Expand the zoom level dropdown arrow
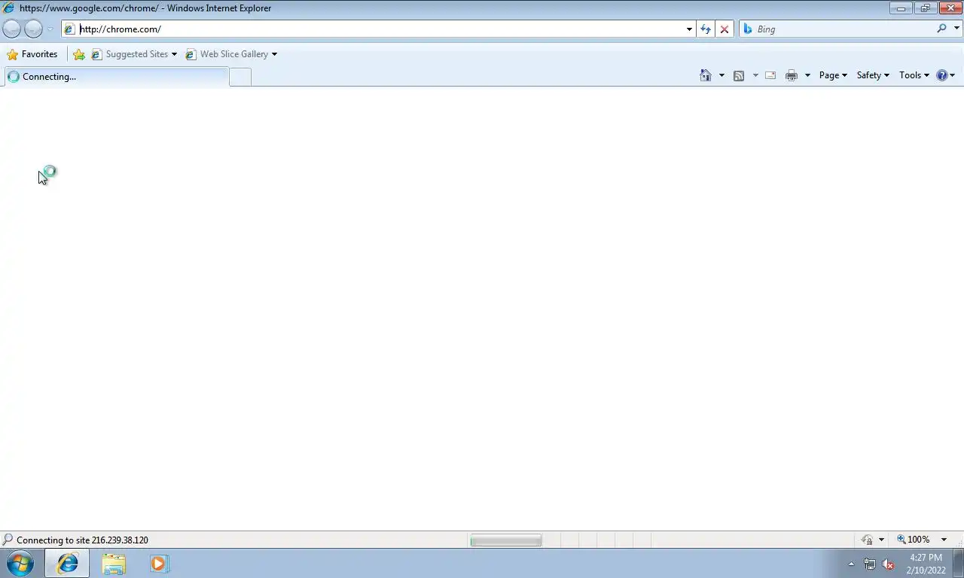964x578 pixels. click(944, 540)
